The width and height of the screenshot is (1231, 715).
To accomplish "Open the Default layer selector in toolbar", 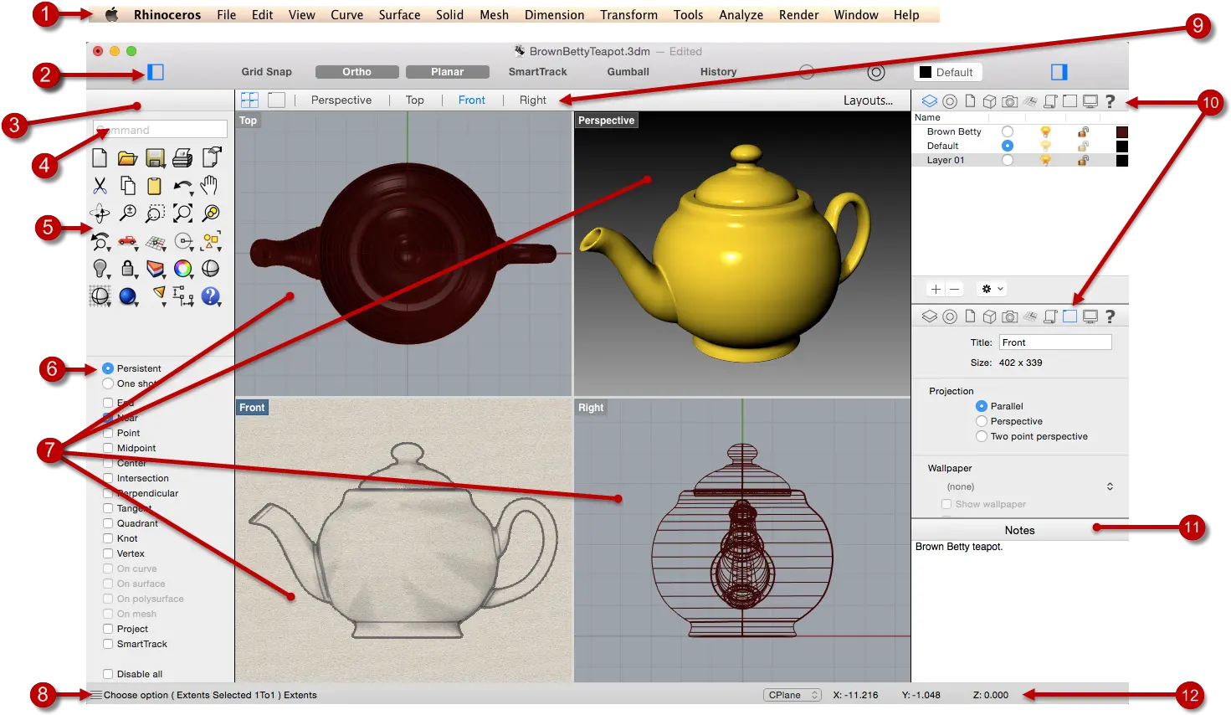I will tap(946, 72).
